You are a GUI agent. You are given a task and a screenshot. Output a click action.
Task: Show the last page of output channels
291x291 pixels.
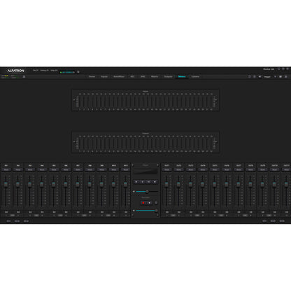tap(282, 221)
